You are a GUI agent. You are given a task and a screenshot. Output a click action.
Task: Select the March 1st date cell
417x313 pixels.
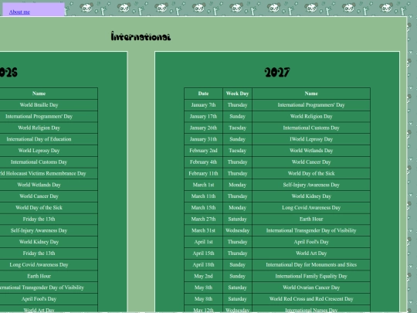[x=203, y=185]
